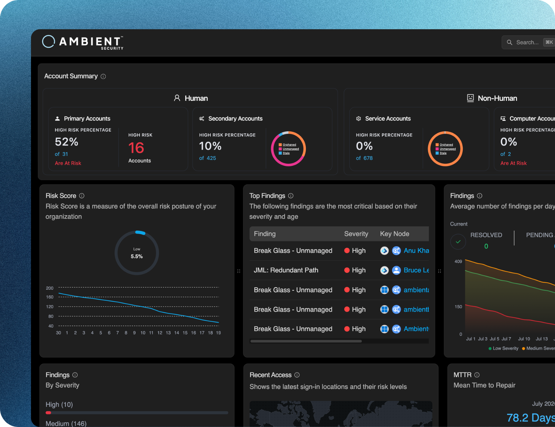
Task: Click the 52% primary high risk percentage
Action: coord(67,142)
